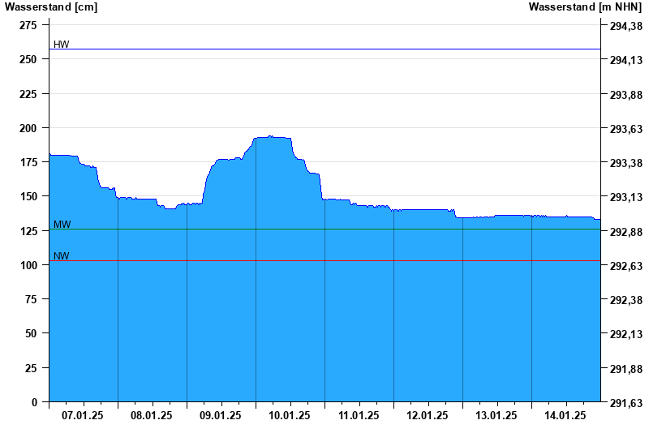Viewport: 649px width, 446px height.
Task: Click the 150 left axis value
Action: pyautogui.click(x=28, y=196)
